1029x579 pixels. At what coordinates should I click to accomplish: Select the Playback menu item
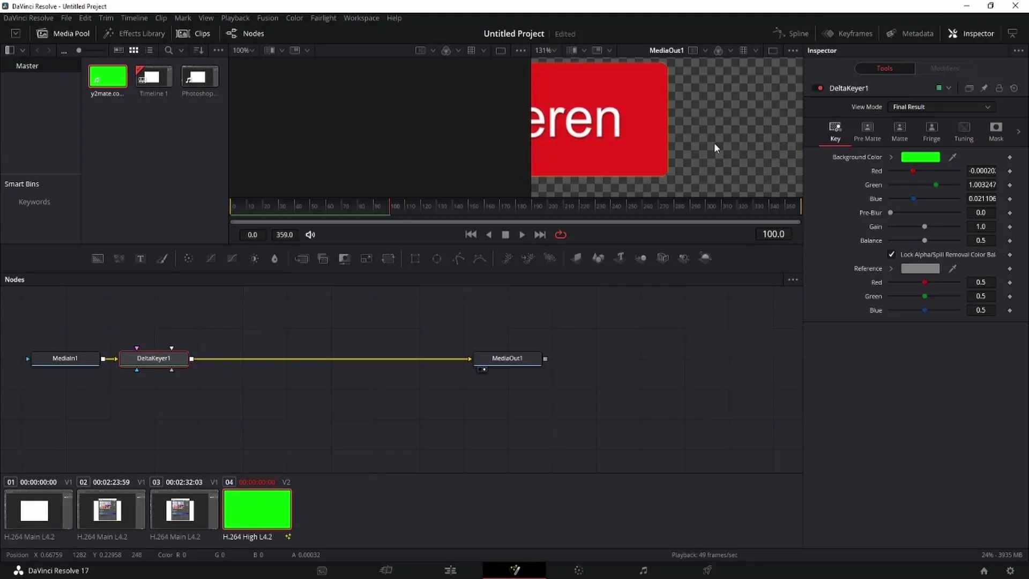235,18
